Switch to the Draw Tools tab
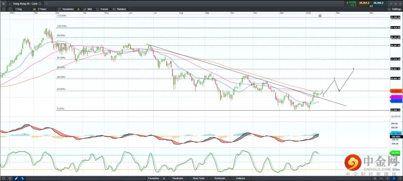This screenshot has height=181, width=403. [x=198, y=178]
